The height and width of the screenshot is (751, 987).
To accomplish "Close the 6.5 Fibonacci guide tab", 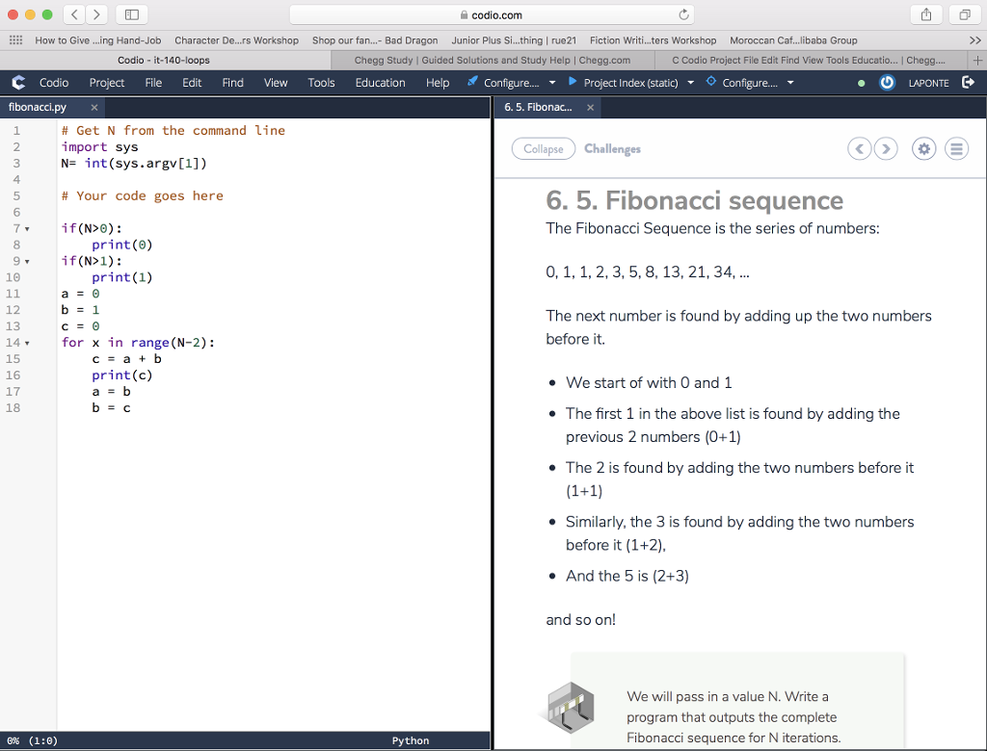I will [x=591, y=108].
